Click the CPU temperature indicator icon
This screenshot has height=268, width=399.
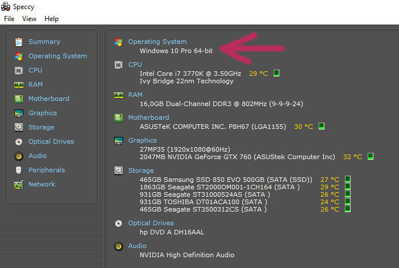276,74
